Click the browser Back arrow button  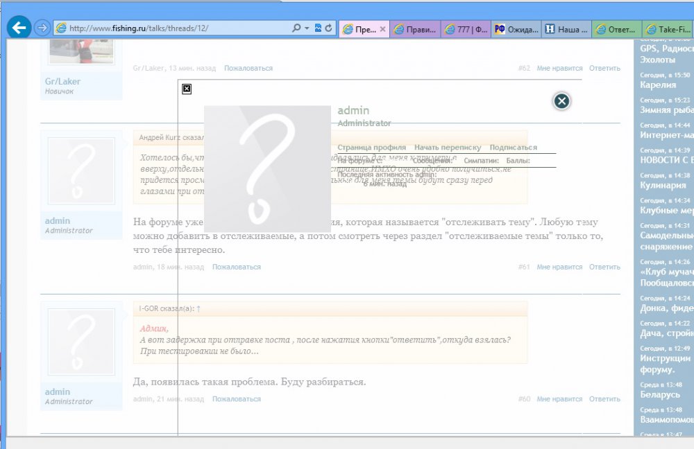19,28
